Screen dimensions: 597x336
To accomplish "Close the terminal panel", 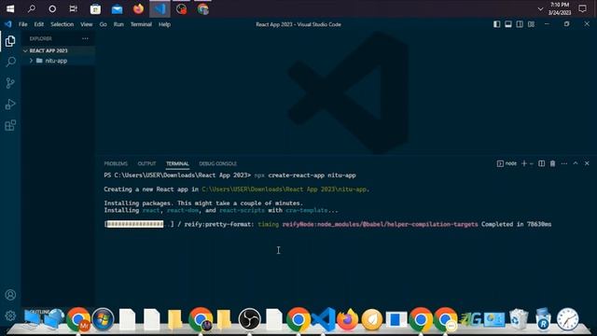I will click(x=587, y=163).
